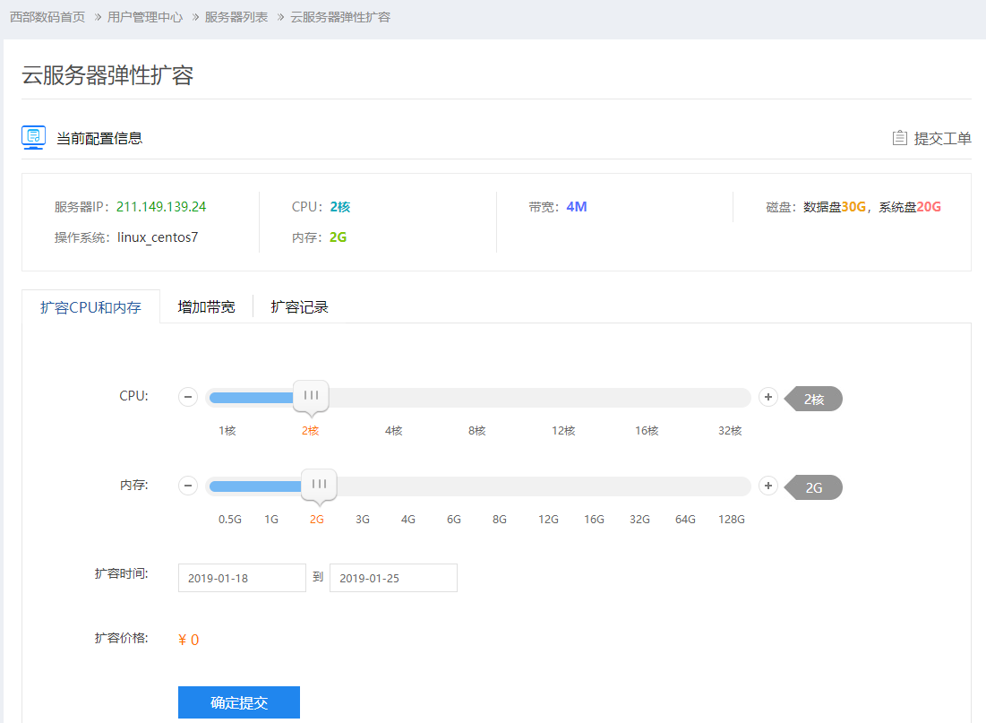Click the memory minus decrease icon
This screenshot has height=723, width=986.
pyautogui.click(x=188, y=486)
